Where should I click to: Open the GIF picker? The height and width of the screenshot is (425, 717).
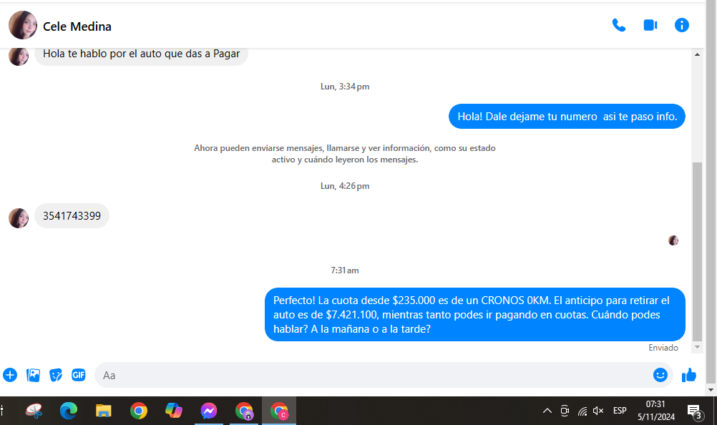[x=79, y=375]
